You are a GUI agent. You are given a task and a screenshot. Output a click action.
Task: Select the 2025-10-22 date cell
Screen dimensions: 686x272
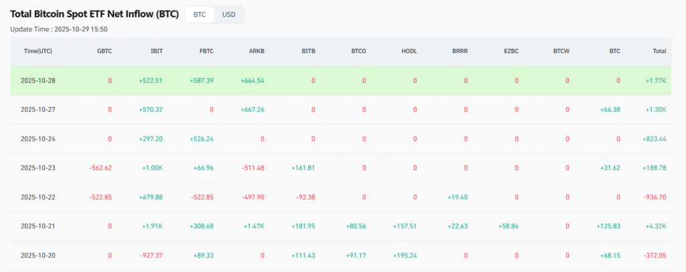pos(38,197)
